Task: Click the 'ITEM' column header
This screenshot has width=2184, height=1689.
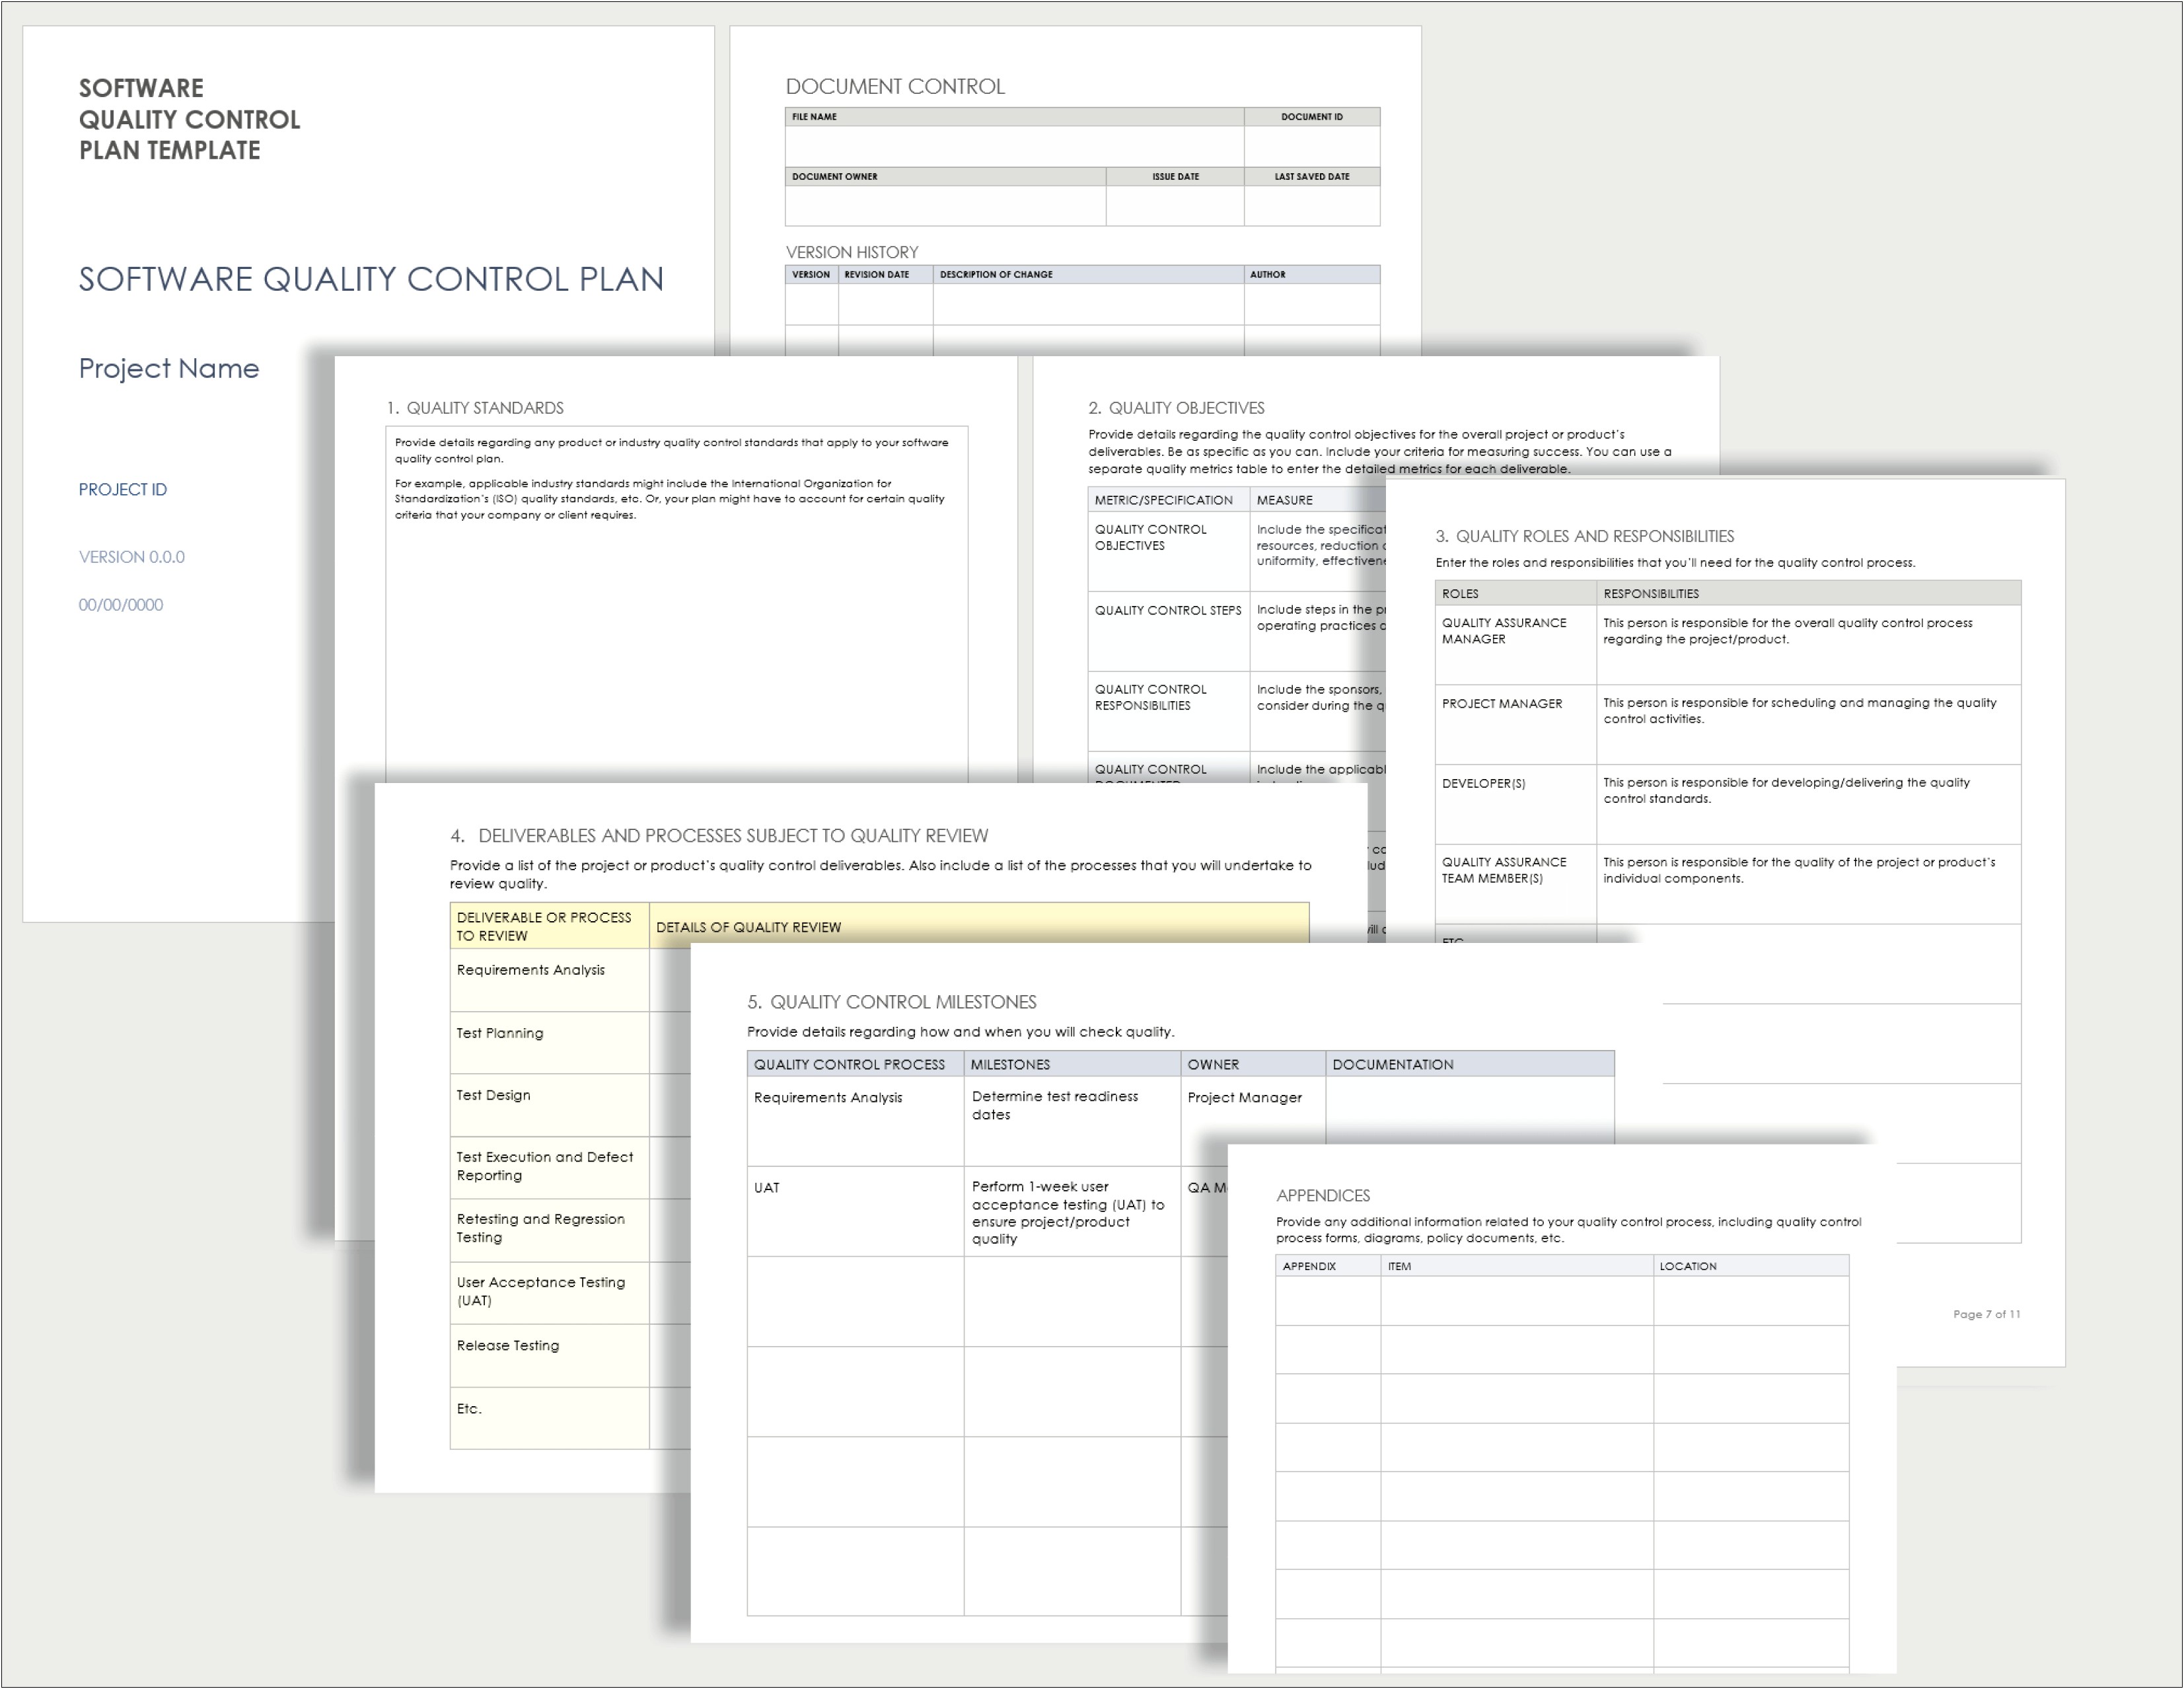Action: [1517, 1266]
